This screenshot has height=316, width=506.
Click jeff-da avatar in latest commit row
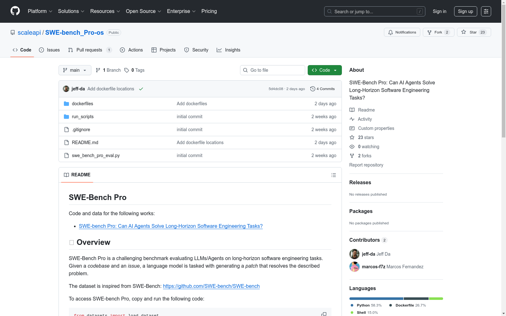[x=66, y=89]
